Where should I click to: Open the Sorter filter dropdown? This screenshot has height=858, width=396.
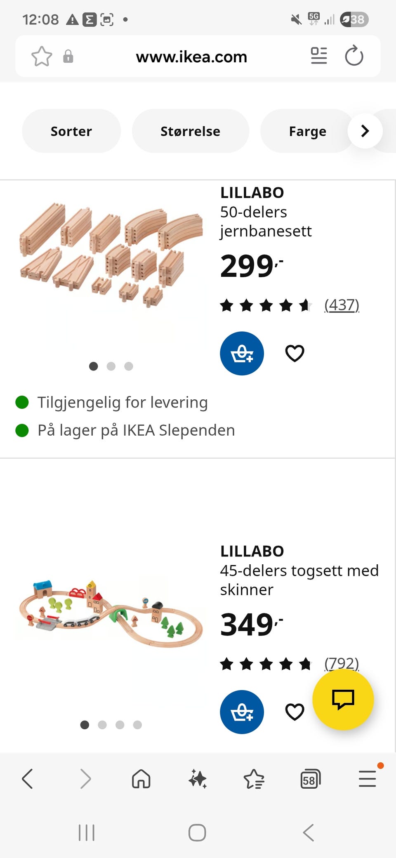pos(71,131)
